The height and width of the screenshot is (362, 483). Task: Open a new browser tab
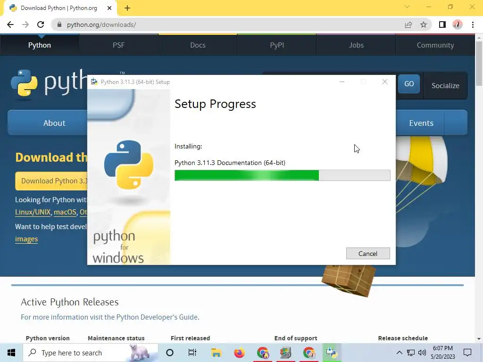pyautogui.click(x=127, y=8)
